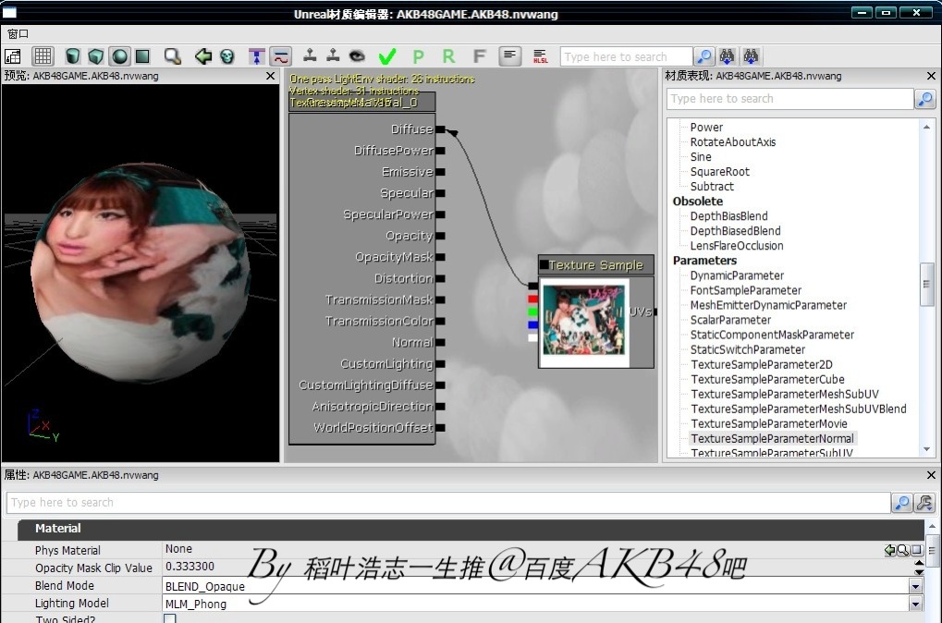The image size is (942, 623).
Task: Close the properties panel
Action: (x=931, y=474)
